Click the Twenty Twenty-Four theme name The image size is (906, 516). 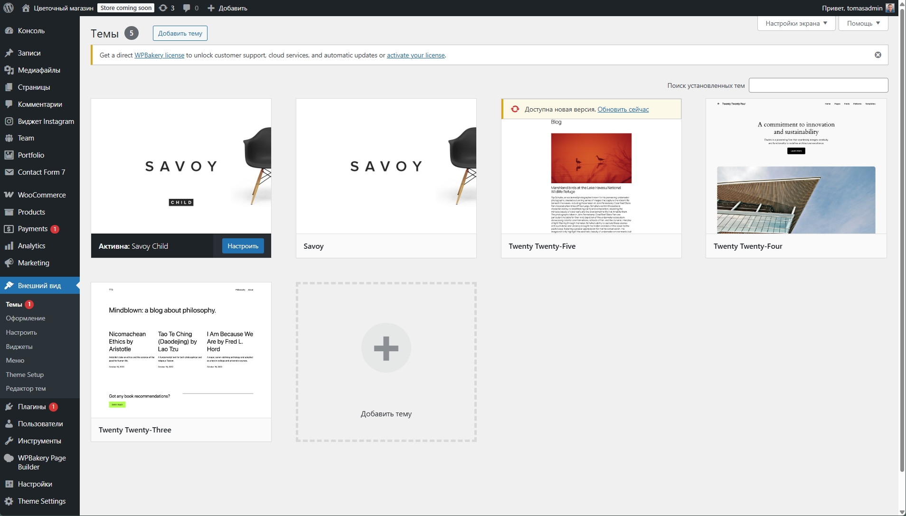point(748,246)
